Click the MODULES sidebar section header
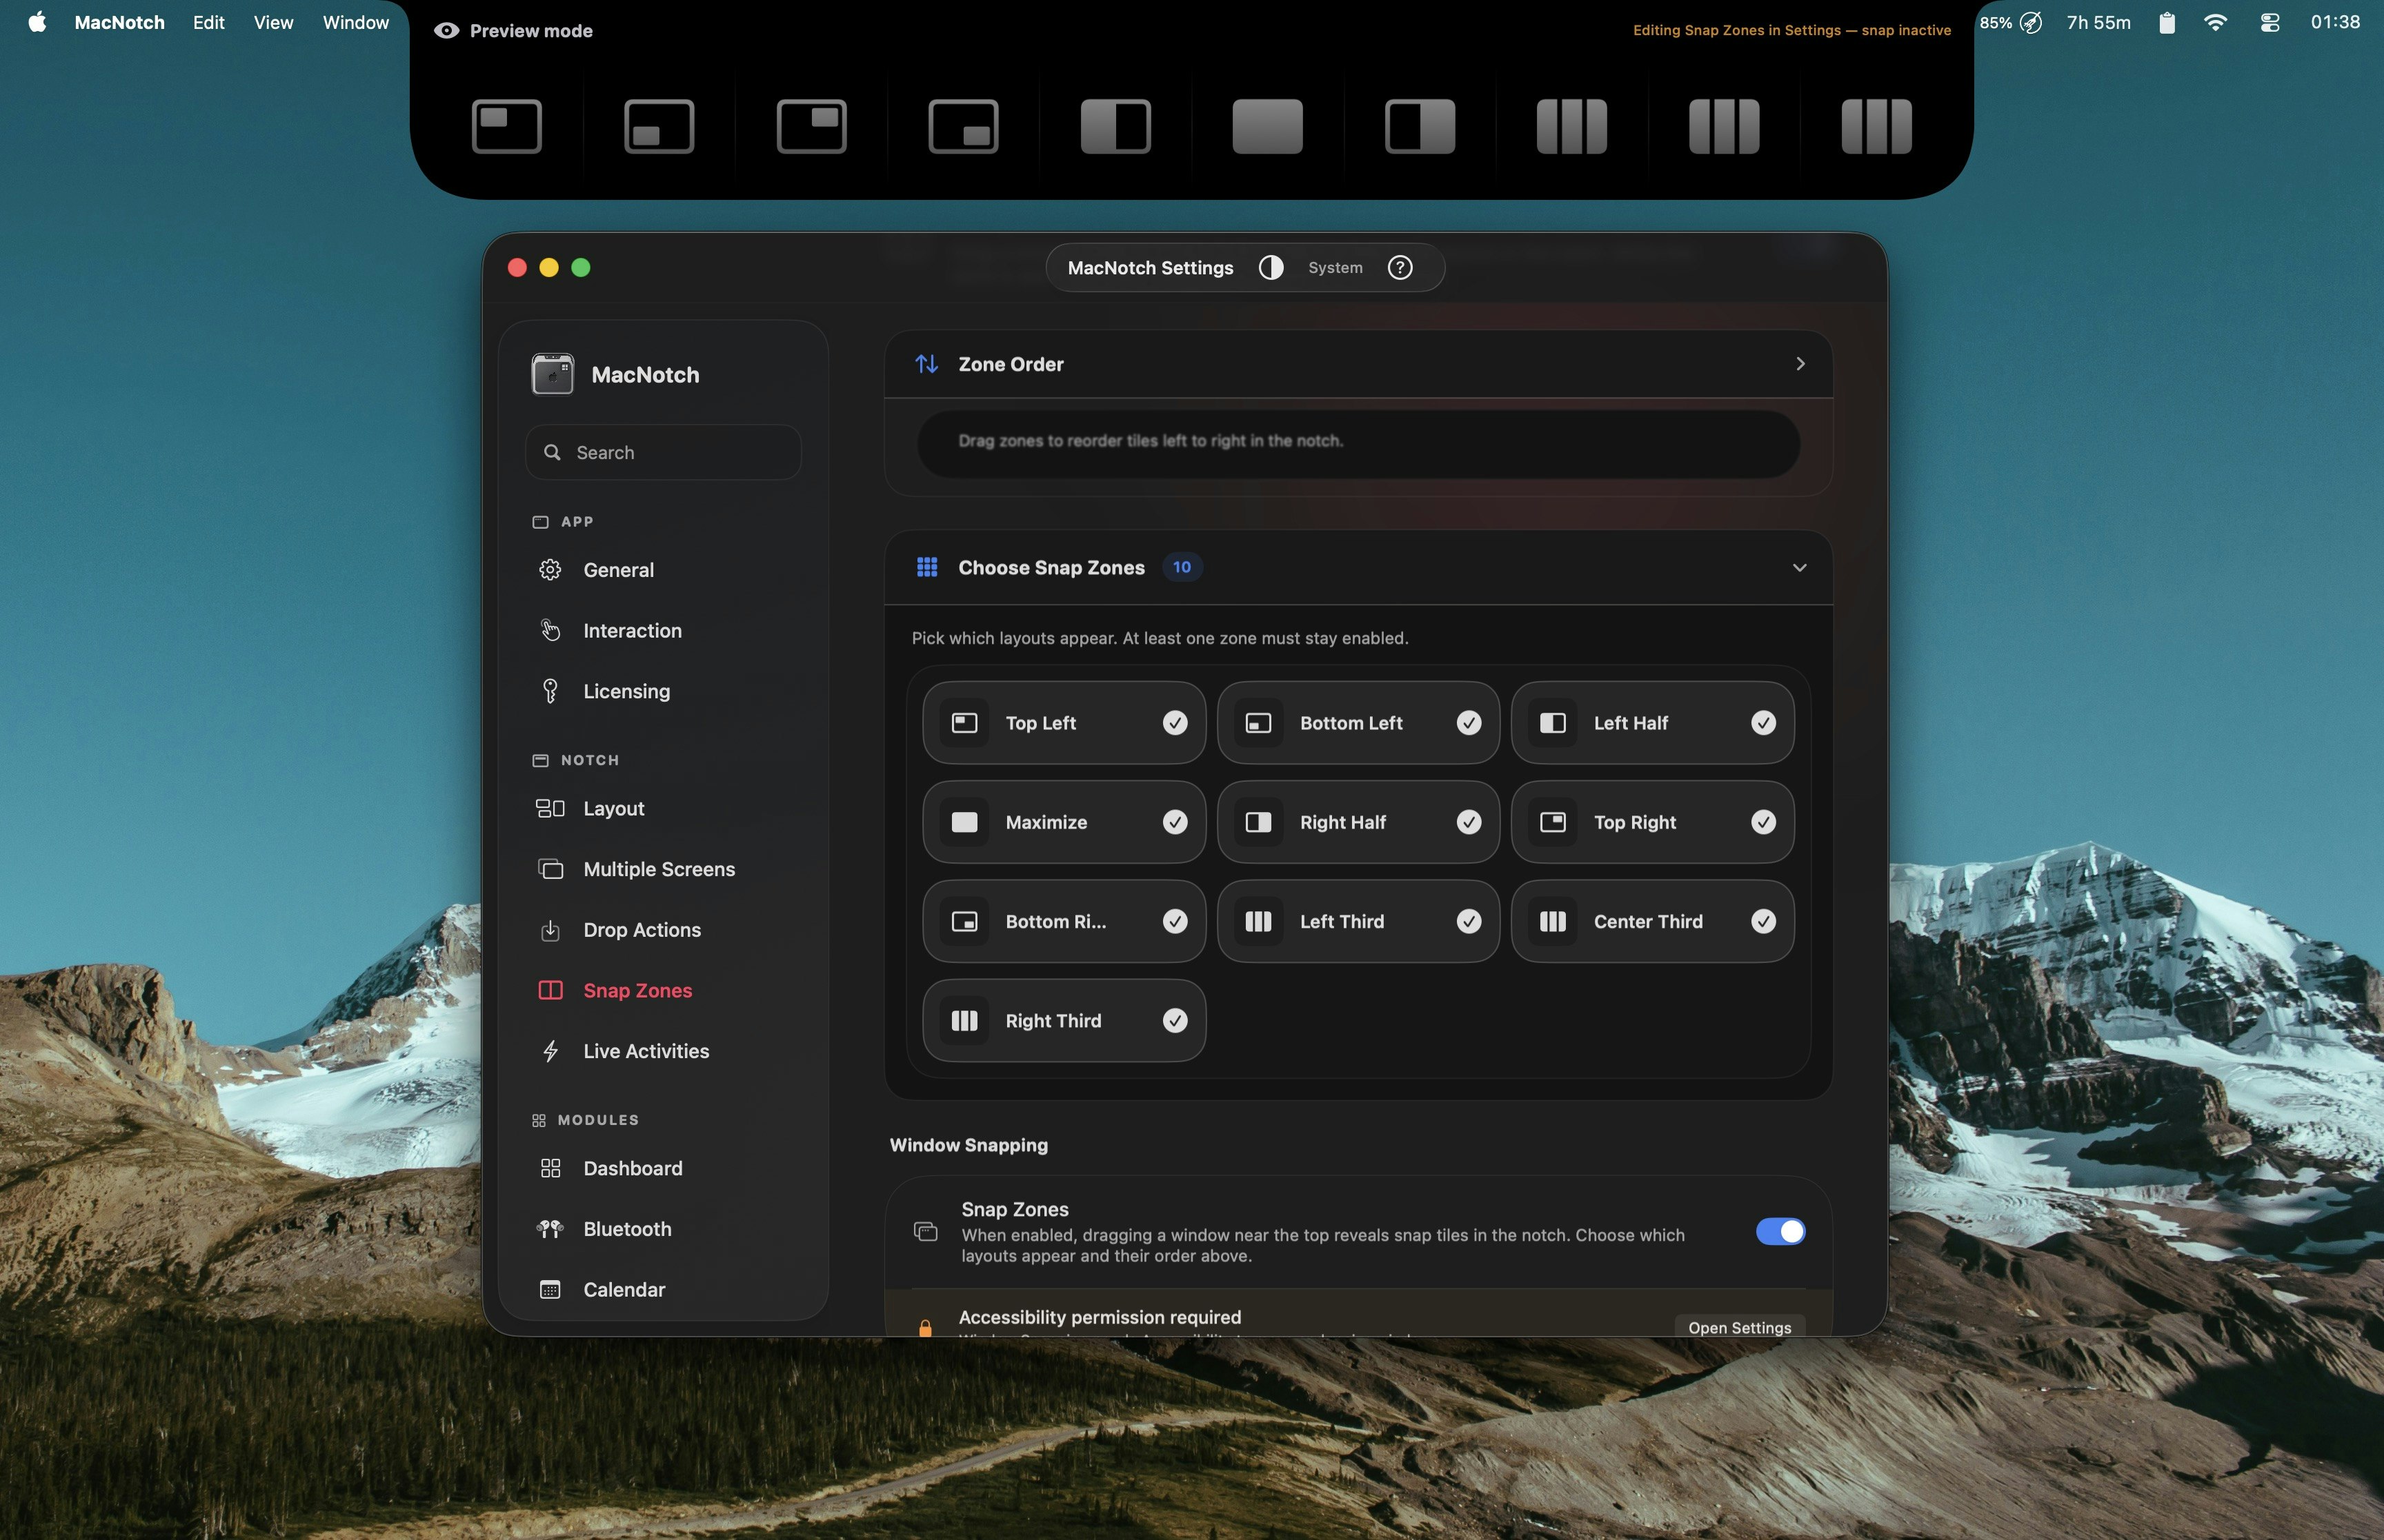Viewport: 2384px width, 1540px height. 598,1120
